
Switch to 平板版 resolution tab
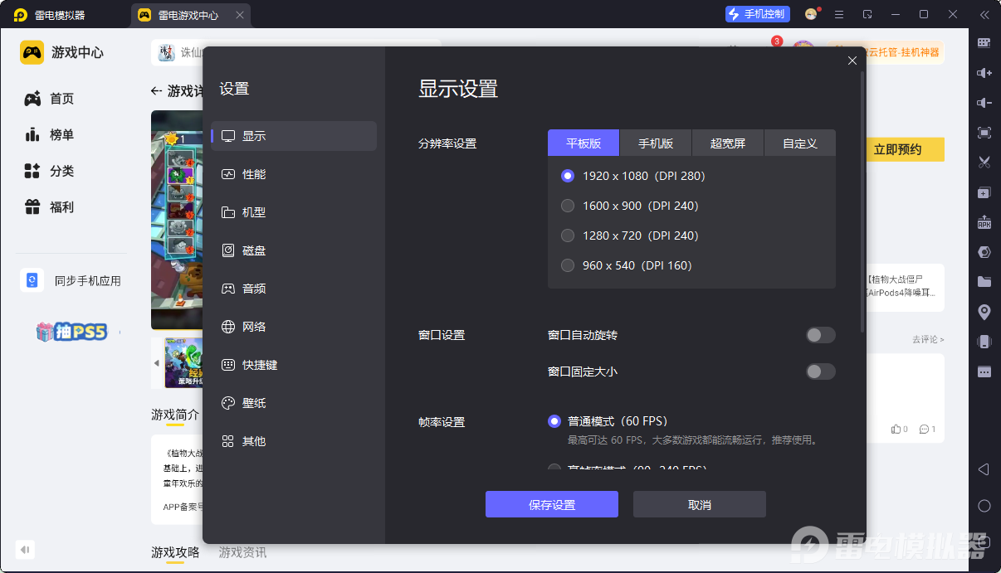tap(584, 143)
